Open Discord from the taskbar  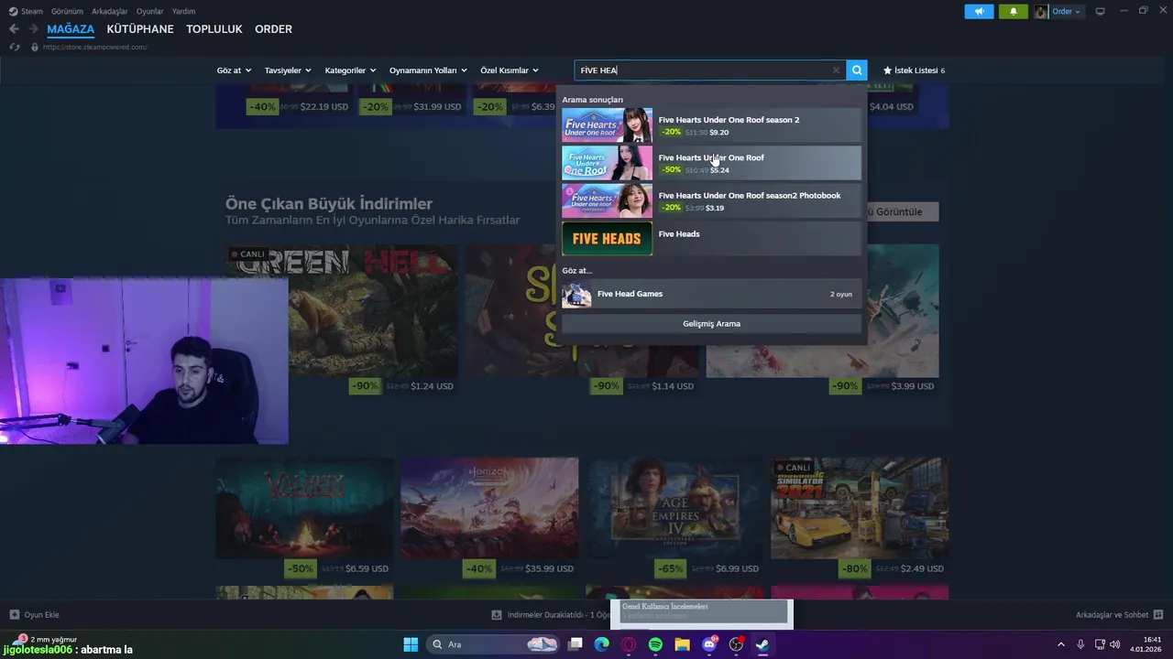709,644
